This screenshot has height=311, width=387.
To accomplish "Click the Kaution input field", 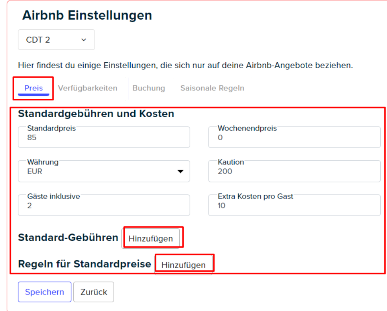I will 294,171.
